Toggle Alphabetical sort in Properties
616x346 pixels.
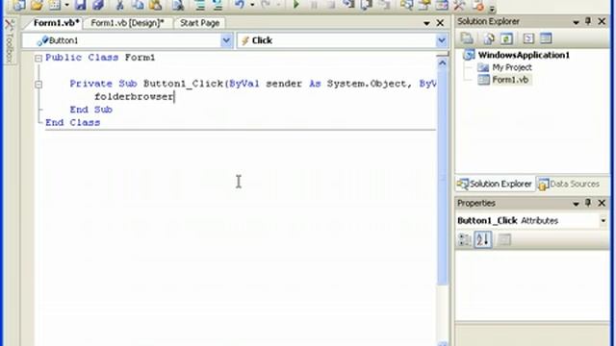tap(483, 239)
